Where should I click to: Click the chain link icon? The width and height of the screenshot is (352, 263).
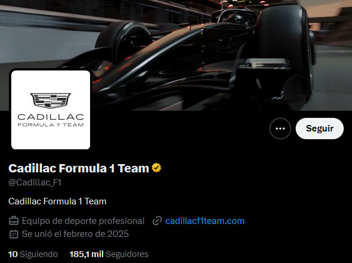(x=157, y=221)
